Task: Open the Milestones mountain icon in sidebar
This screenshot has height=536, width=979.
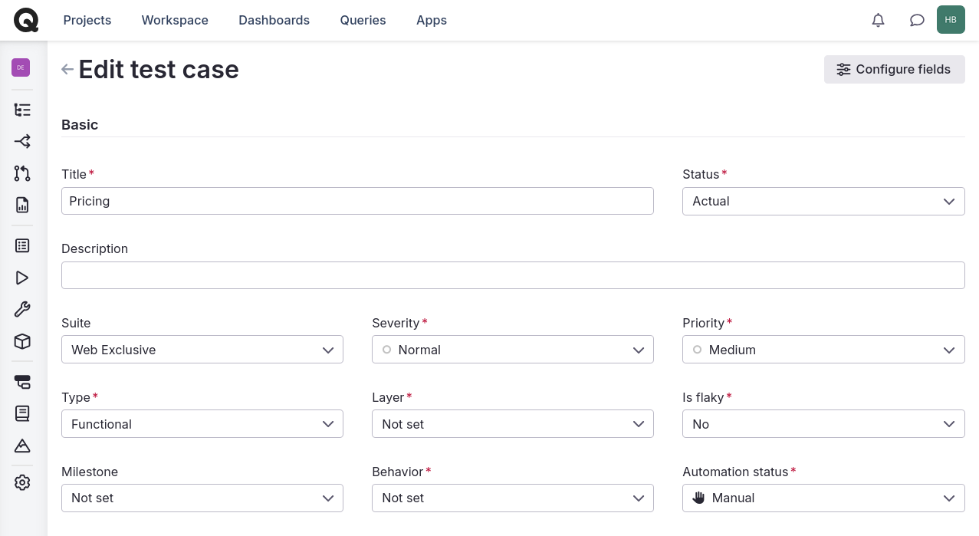Action: [x=21, y=446]
